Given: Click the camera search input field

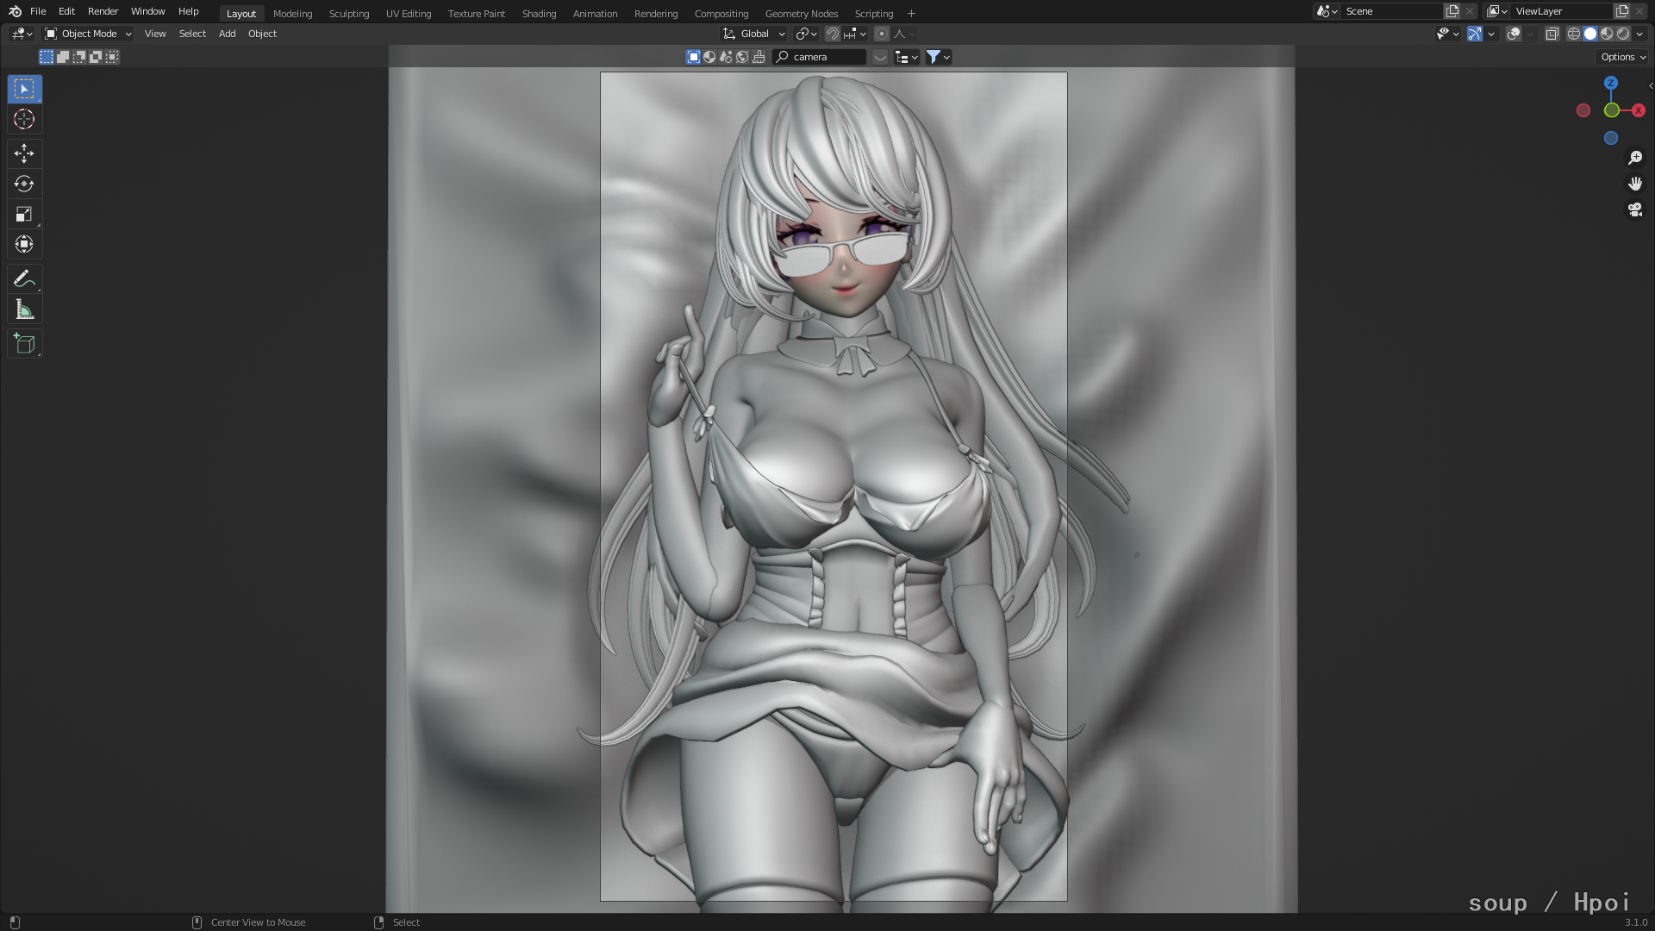Looking at the screenshot, I should click(825, 57).
